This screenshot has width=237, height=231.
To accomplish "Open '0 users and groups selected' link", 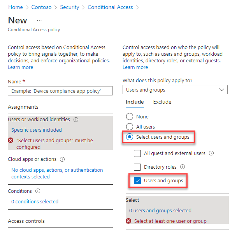I will coord(160,211).
